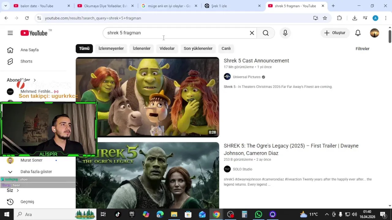Open Geçmiş history in the sidebar
This screenshot has width=392, height=220.
click(27, 202)
